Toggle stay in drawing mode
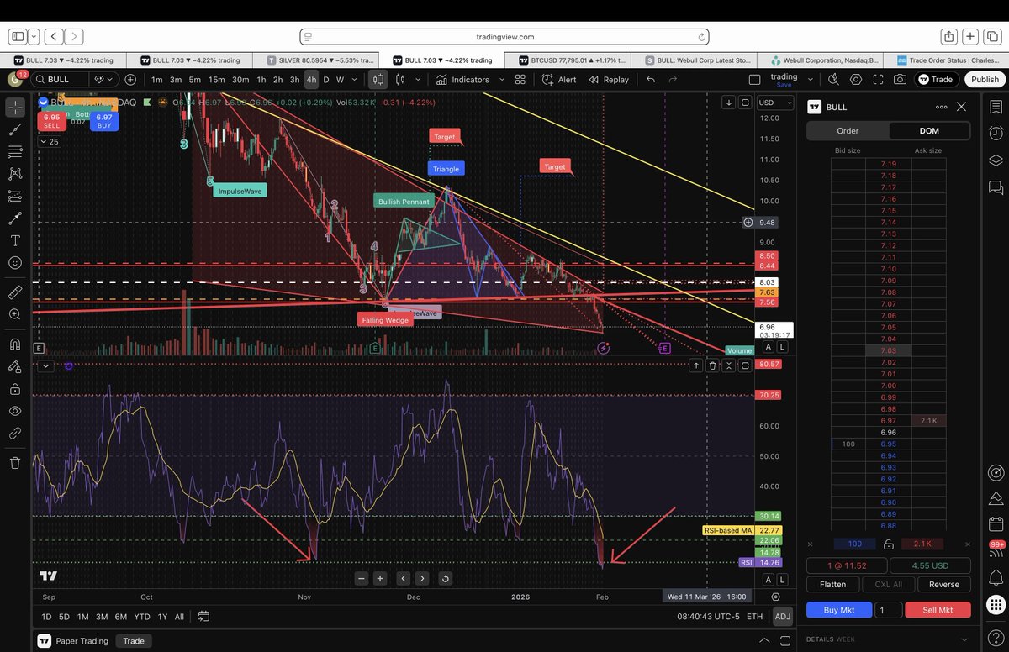 [15, 367]
